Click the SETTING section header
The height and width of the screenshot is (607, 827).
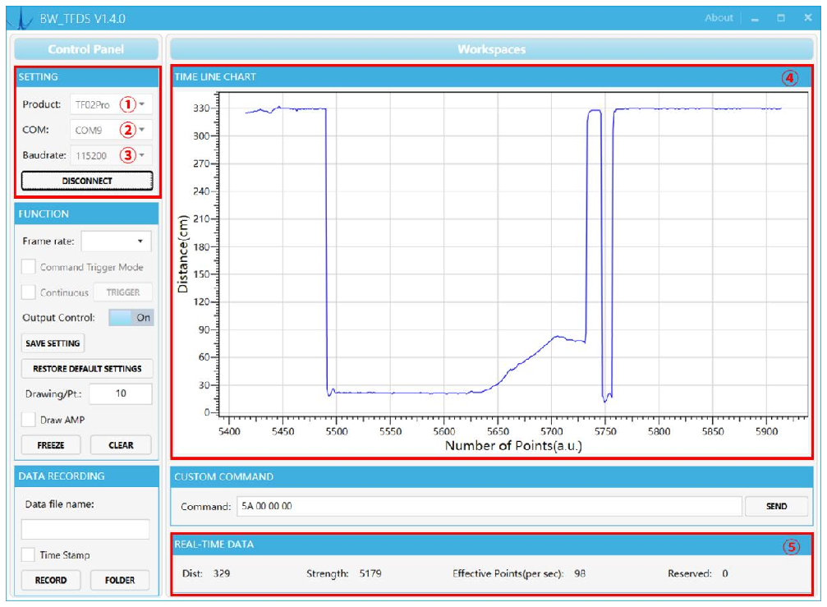point(87,77)
